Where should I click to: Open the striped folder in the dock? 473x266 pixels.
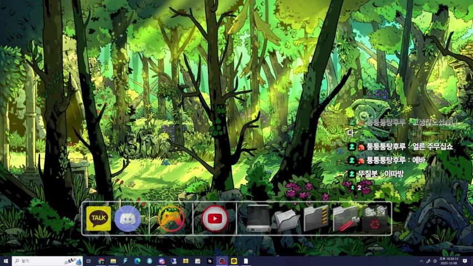coord(316,218)
